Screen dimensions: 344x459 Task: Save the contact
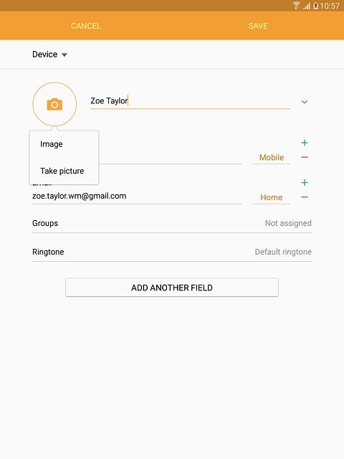pyautogui.click(x=258, y=26)
